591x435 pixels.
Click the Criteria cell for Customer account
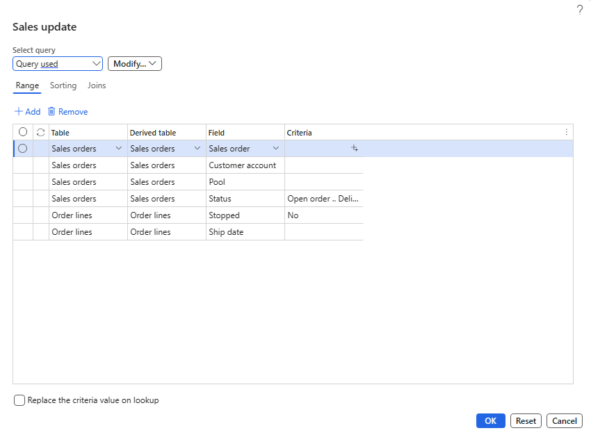[324, 165]
